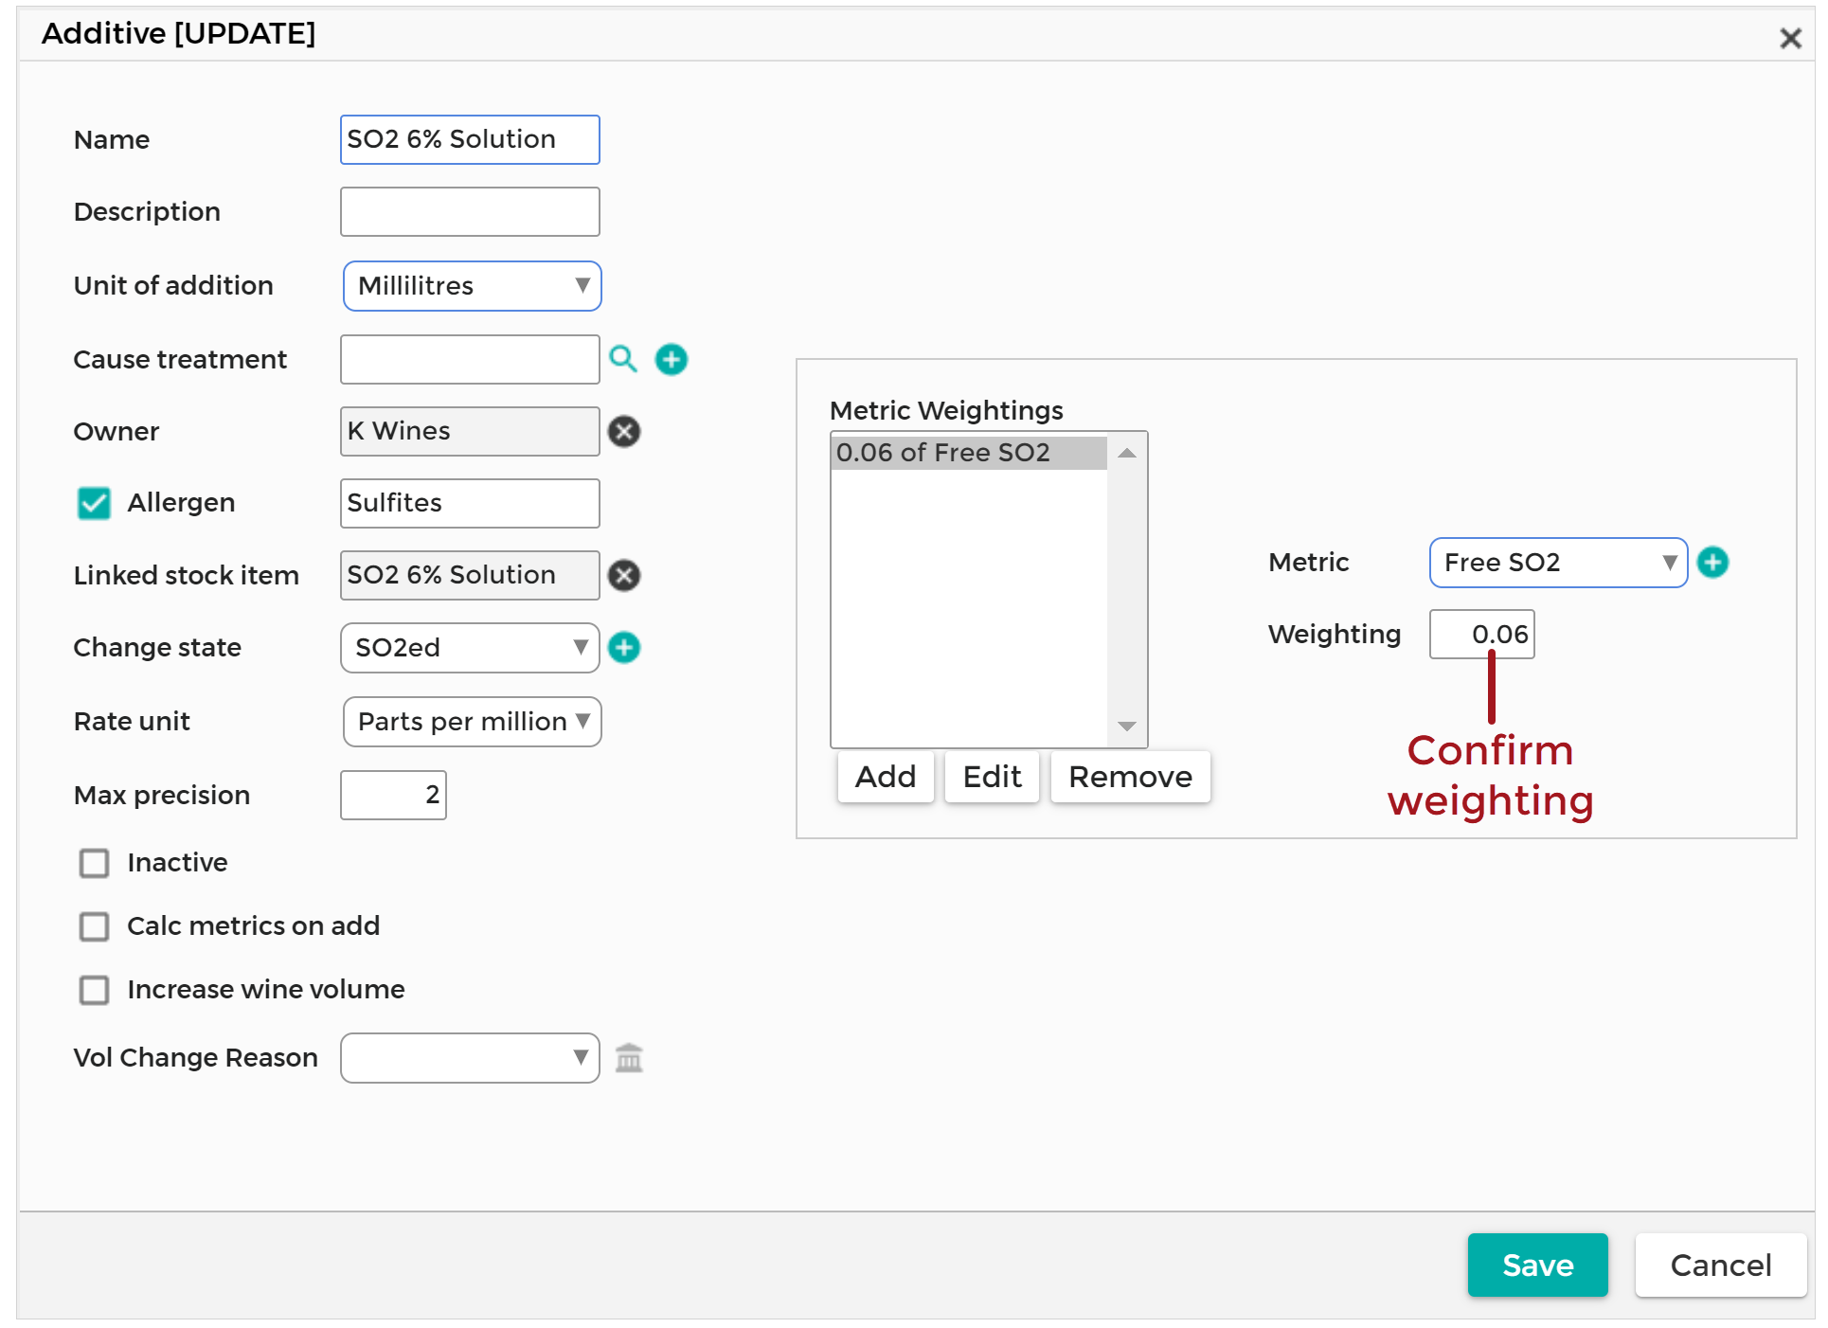Open the Unit of addition dropdown
The height and width of the screenshot is (1328, 1828).
click(472, 286)
